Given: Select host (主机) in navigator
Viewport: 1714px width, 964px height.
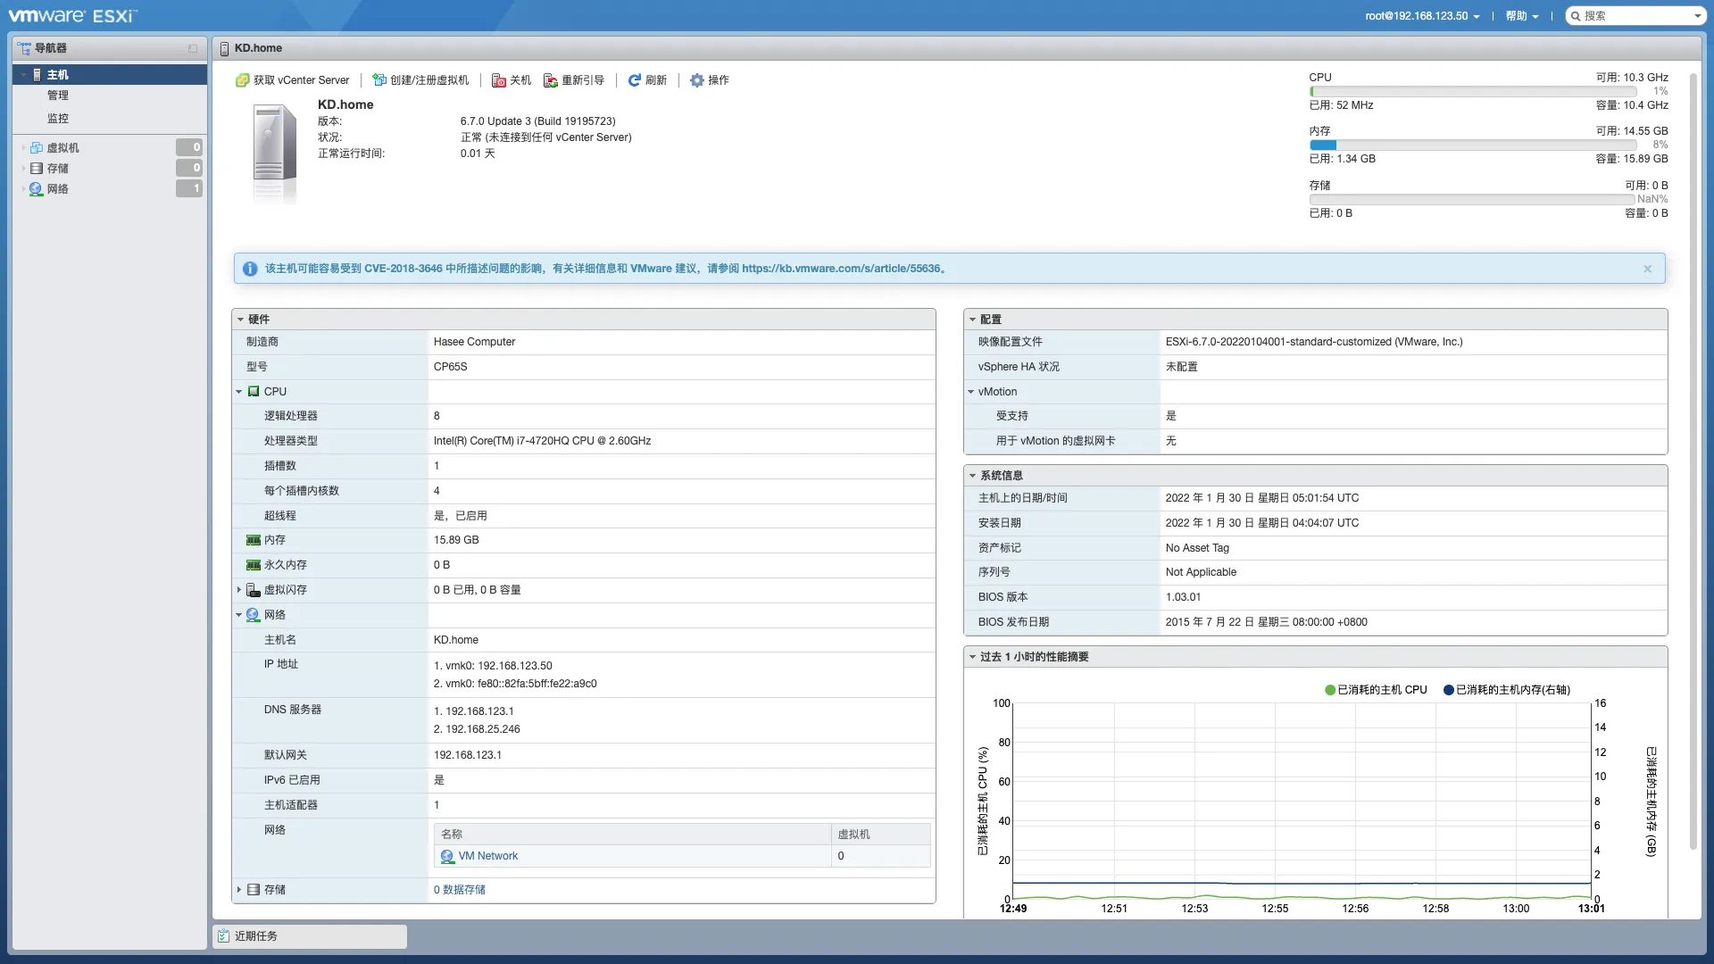Looking at the screenshot, I should pyautogui.click(x=110, y=75).
